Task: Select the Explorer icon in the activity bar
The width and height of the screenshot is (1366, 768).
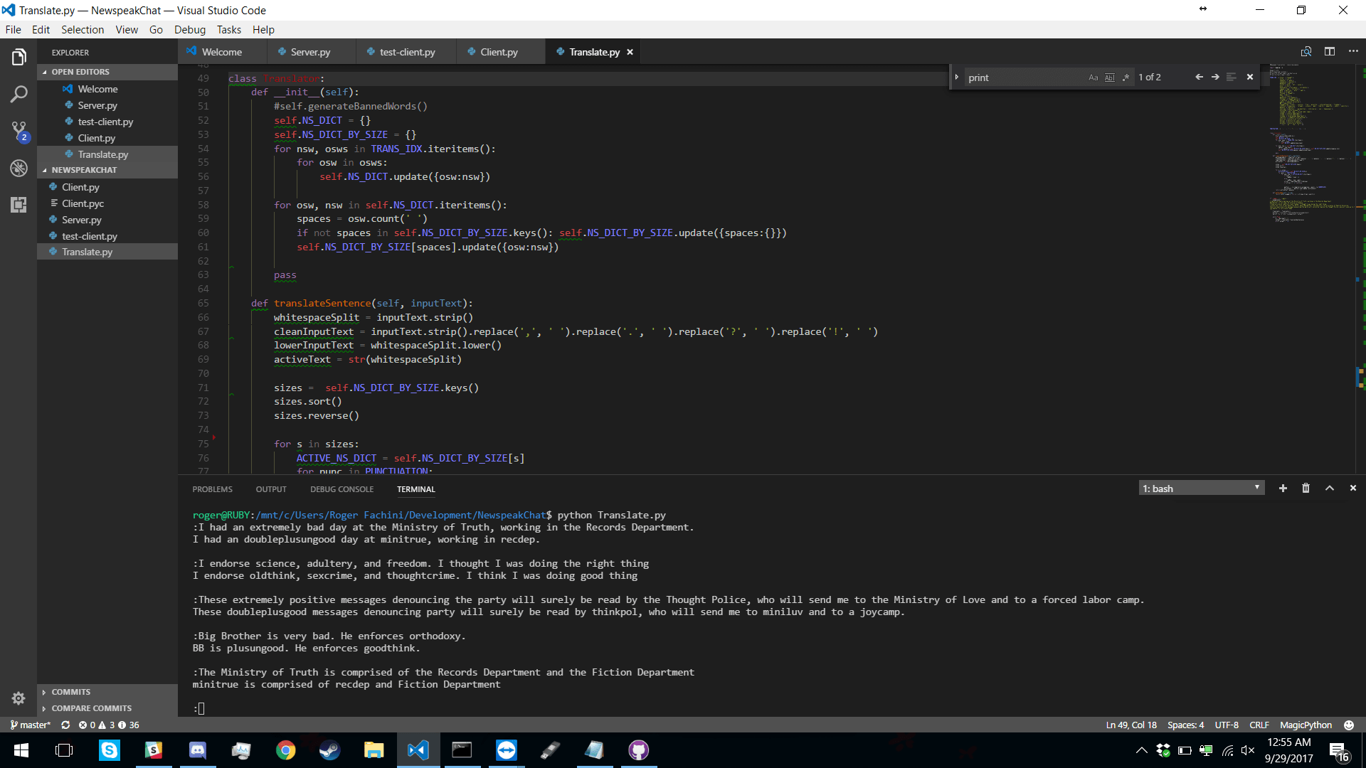Action: coord(19,56)
